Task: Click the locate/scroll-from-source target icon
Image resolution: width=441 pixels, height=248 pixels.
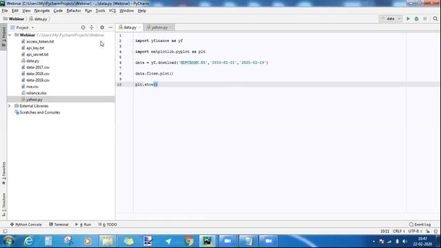Action: (83, 28)
